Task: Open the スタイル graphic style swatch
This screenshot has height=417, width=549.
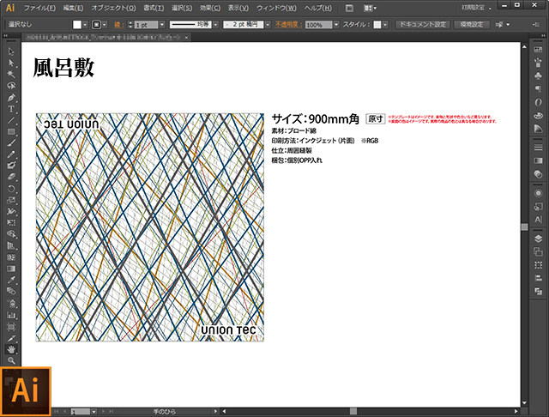Action: (x=377, y=25)
